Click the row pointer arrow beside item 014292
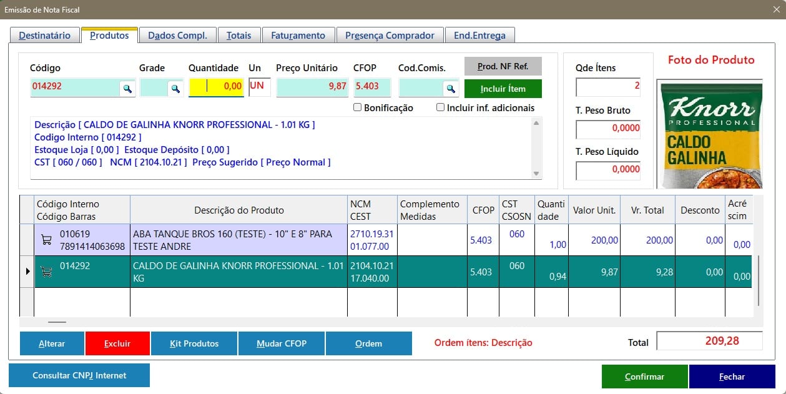The width and height of the screenshot is (786, 394). point(27,271)
